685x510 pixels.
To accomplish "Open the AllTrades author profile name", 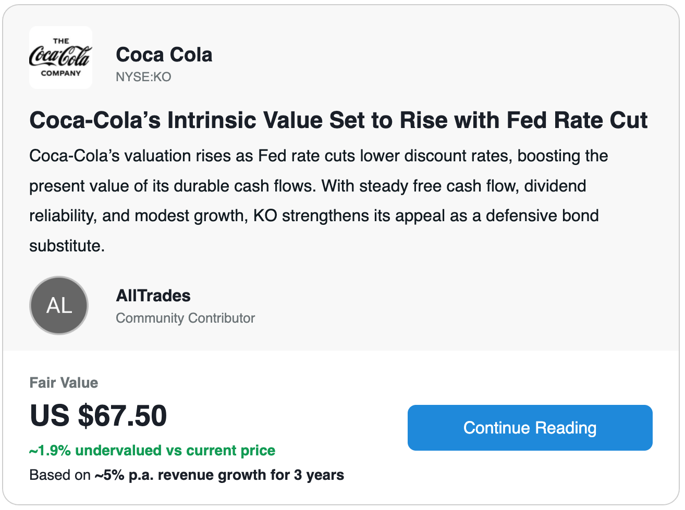I will [153, 296].
